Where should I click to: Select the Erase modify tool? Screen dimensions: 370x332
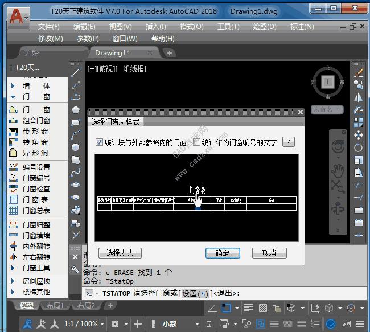click(x=359, y=72)
